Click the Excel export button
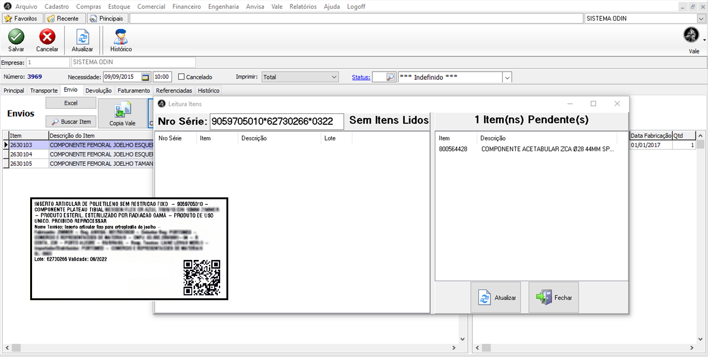The image size is (709, 359). (x=71, y=103)
